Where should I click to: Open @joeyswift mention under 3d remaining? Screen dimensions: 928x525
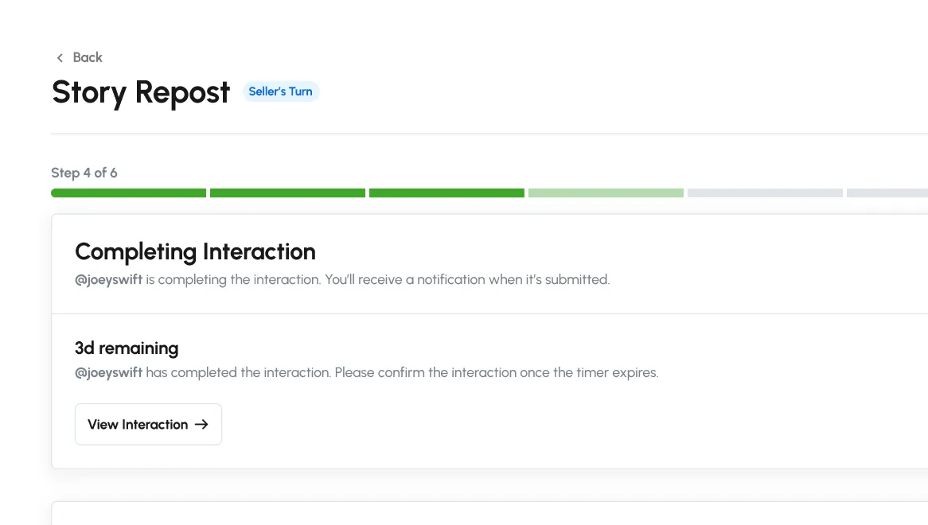pos(108,372)
